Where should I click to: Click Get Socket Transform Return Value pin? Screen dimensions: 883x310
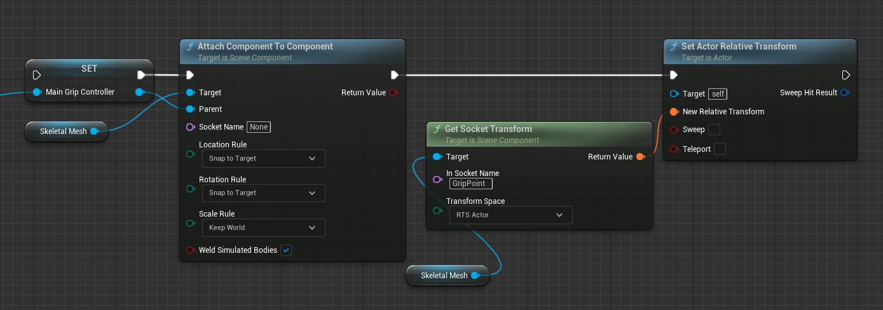pyautogui.click(x=640, y=157)
